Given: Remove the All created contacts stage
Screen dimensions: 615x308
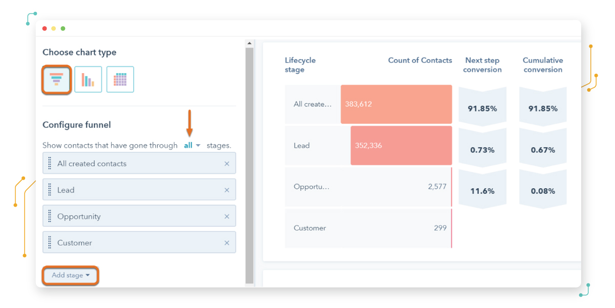Looking at the screenshot, I should pyautogui.click(x=227, y=164).
